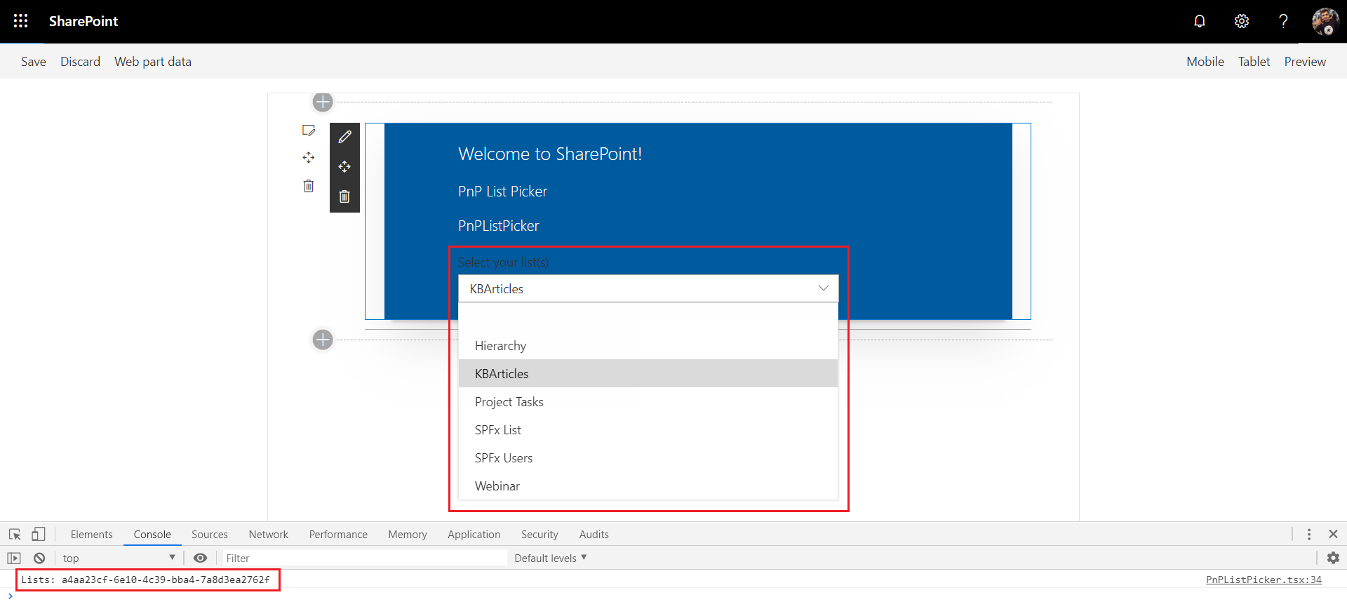Collapse the KBArticles list dropdown
1347x609 pixels.
tap(823, 288)
